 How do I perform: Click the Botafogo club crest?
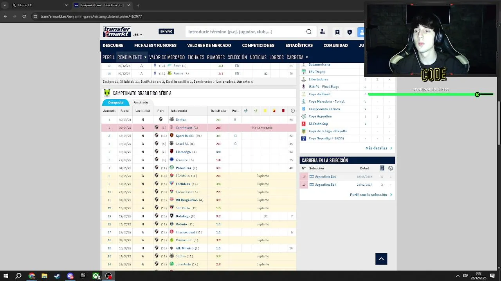171,216
